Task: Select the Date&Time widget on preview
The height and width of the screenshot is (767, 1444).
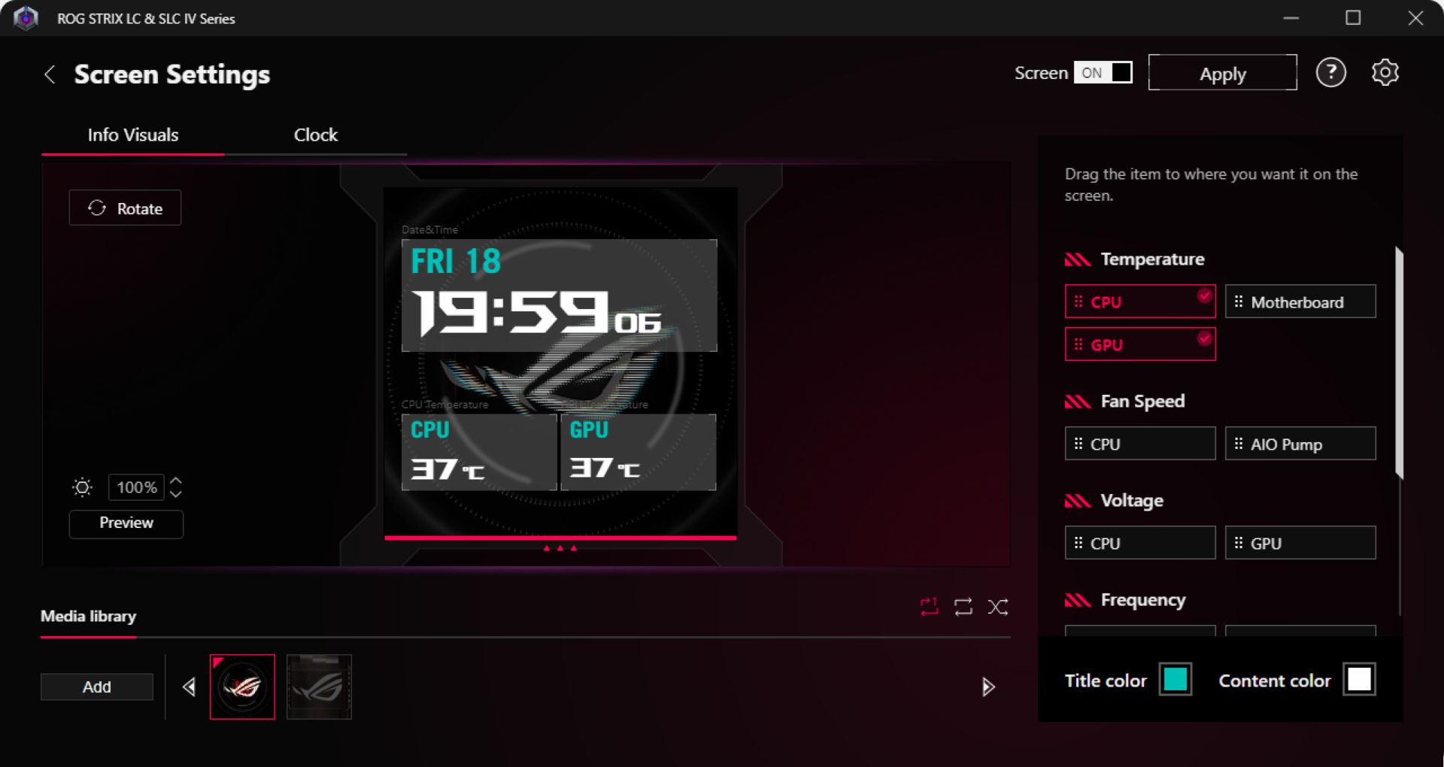Action: 559,295
